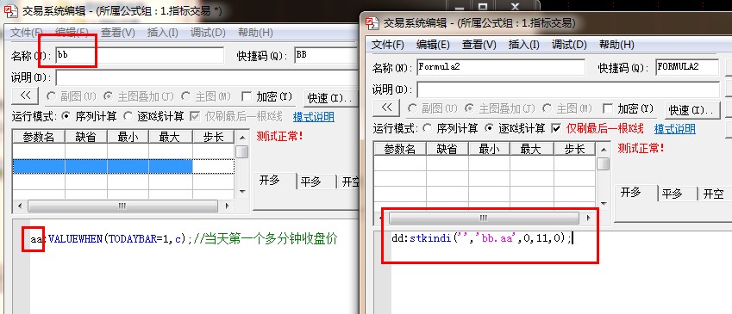Screen dimensions: 732x314
Task: Click left table horizontal scrollbar thumb
Action: (x=122, y=206)
